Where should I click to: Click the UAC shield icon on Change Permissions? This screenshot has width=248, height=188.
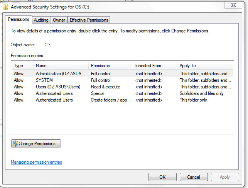pyautogui.click(x=15, y=144)
